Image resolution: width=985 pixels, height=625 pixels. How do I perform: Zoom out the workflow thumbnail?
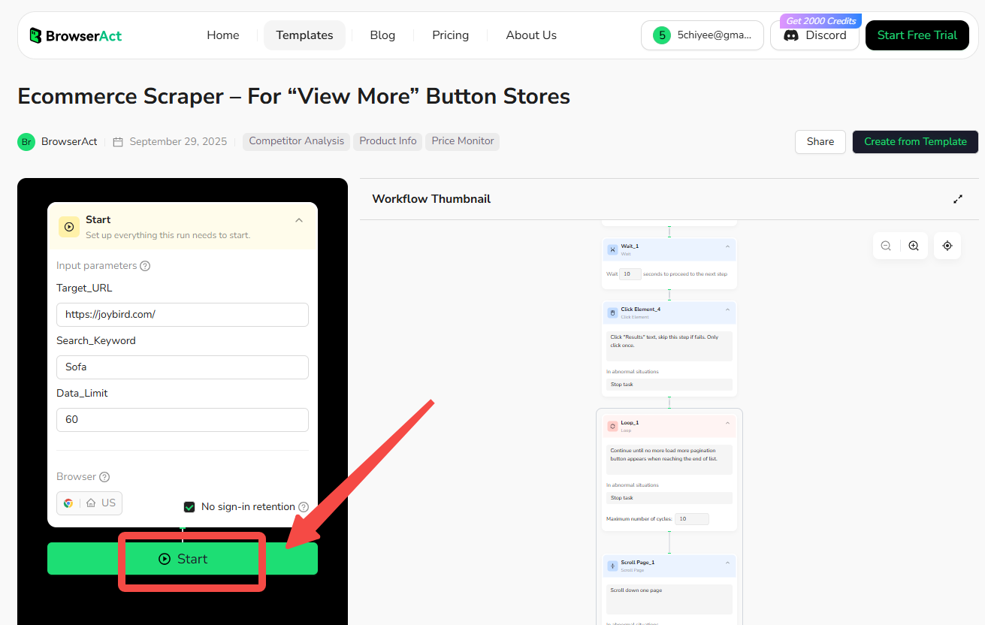pyautogui.click(x=886, y=246)
